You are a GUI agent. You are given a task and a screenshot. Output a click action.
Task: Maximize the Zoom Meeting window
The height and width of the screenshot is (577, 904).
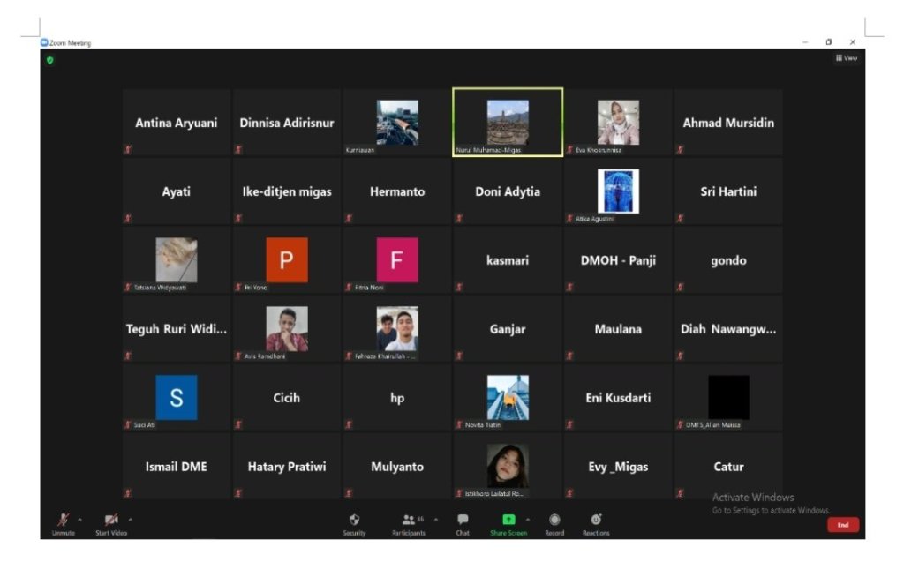pos(829,42)
